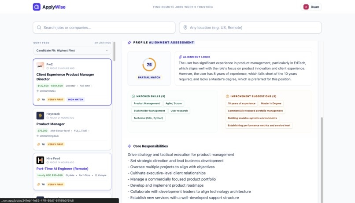The height and width of the screenshot is (203, 355).
Task: Click the Stakeholder Management skill chip
Action: pyautogui.click(x=149, y=111)
